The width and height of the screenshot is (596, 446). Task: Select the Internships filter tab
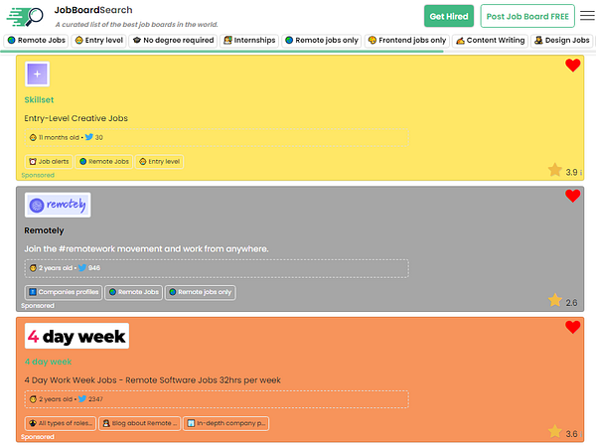pos(249,41)
